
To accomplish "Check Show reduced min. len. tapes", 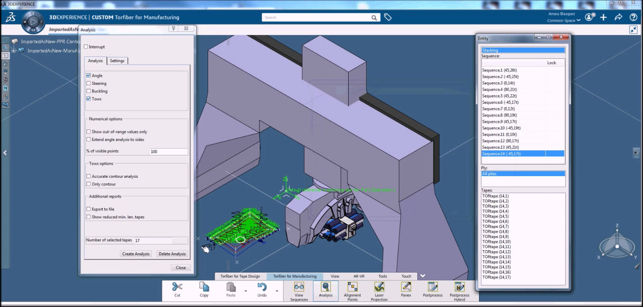I will (88, 217).
